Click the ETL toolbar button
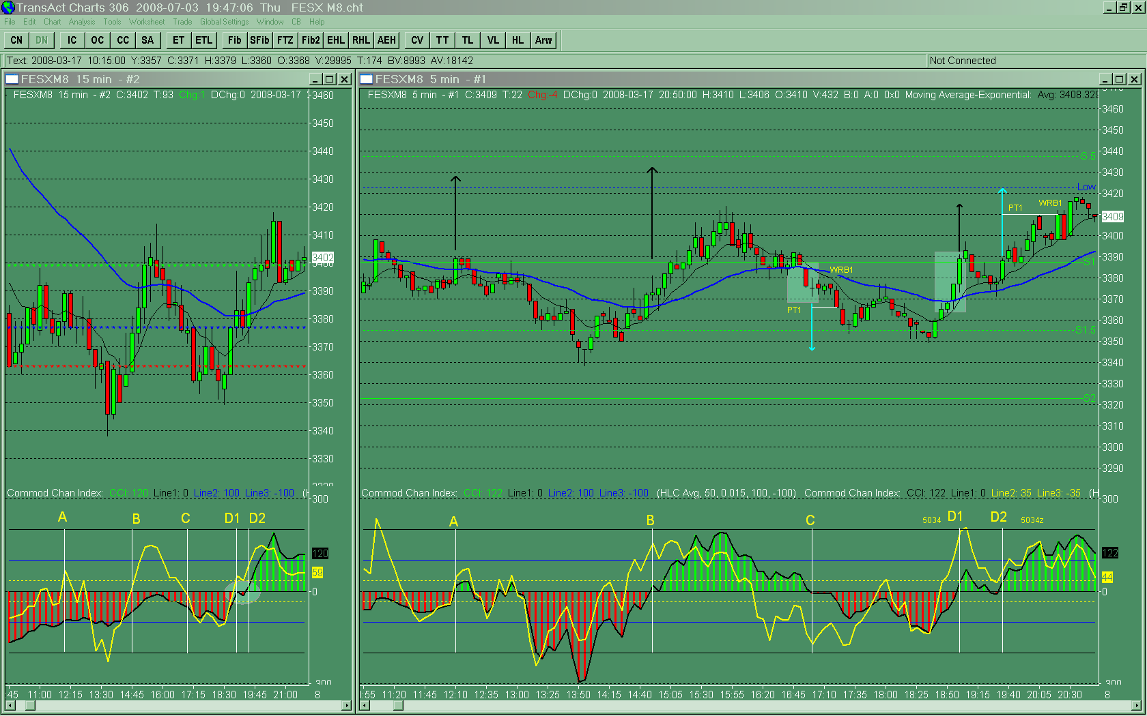 click(x=203, y=40)
